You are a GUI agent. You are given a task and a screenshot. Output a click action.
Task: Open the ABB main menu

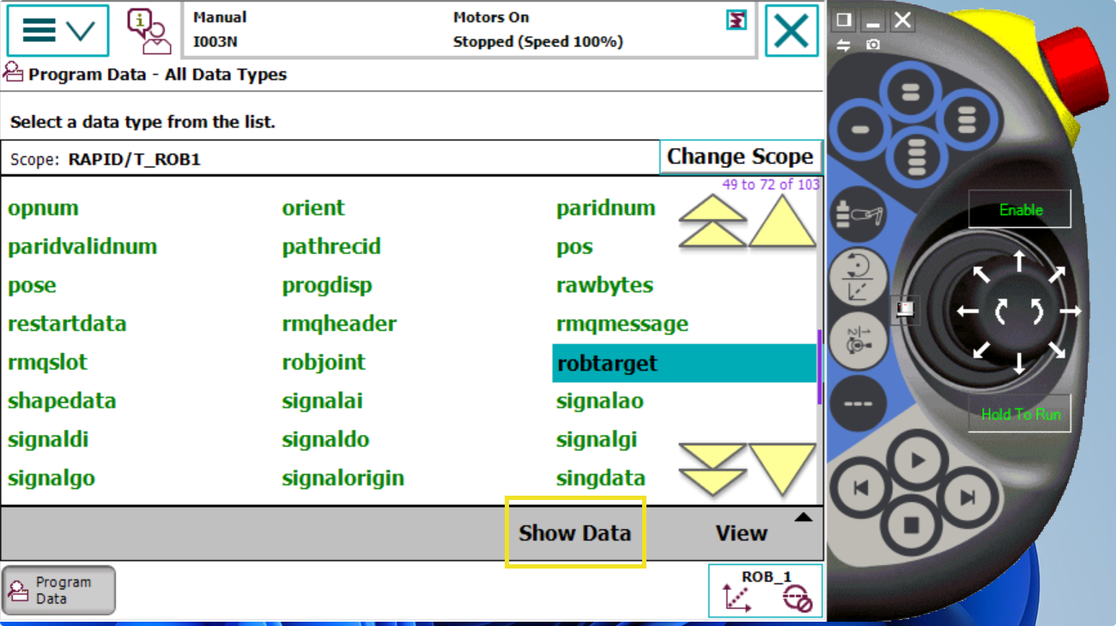coord(58,31)
